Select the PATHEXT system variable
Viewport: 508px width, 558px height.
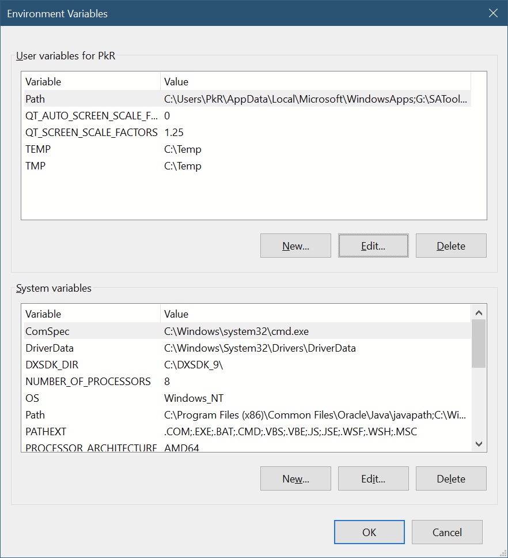(x=46, y=432)
